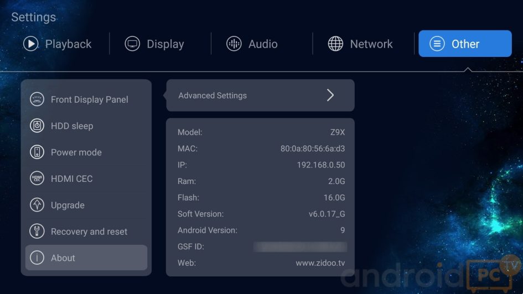Click the Audio waveform icon
Viewport: 523px width, 294px height.
point(234,44)
